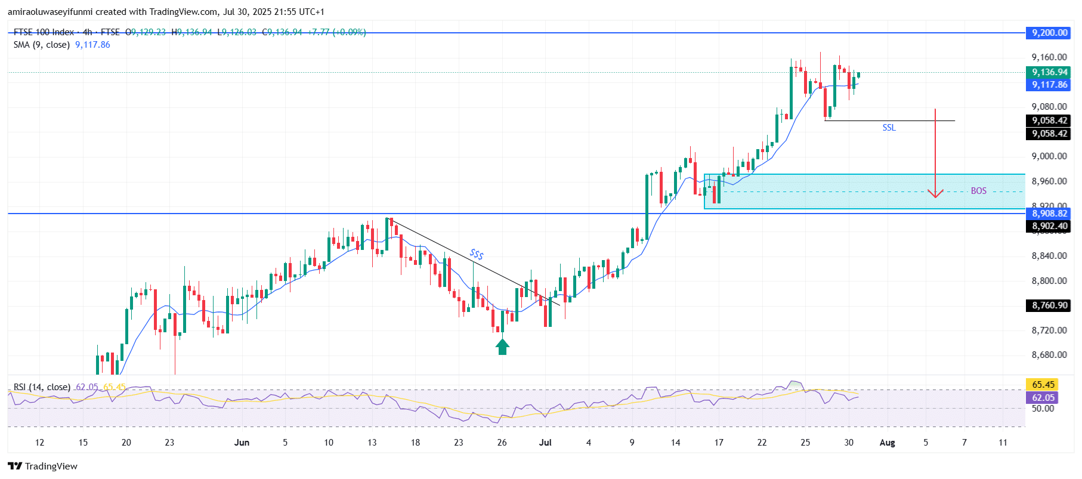Click the BOS text label in shaded zone
Screen dimensions: 1082x479
tap(979, 191)
